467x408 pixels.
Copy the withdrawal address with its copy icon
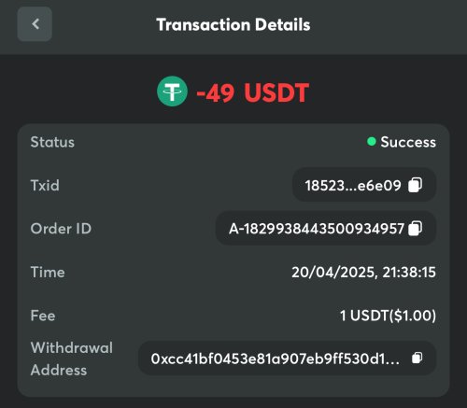pos(417,358)
